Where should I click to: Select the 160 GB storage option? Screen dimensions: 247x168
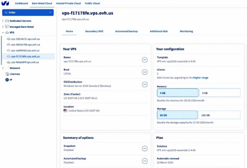pos(219,115)
